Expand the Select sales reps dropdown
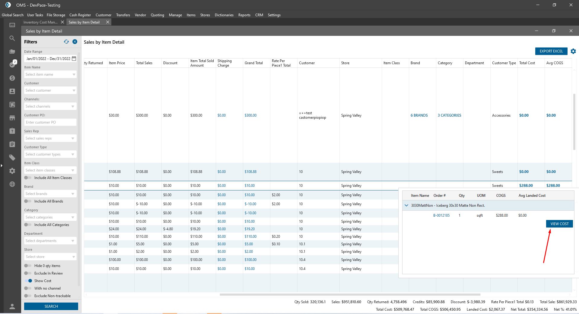The height and width of the screenshot is (314, 579). pos(50,138)
